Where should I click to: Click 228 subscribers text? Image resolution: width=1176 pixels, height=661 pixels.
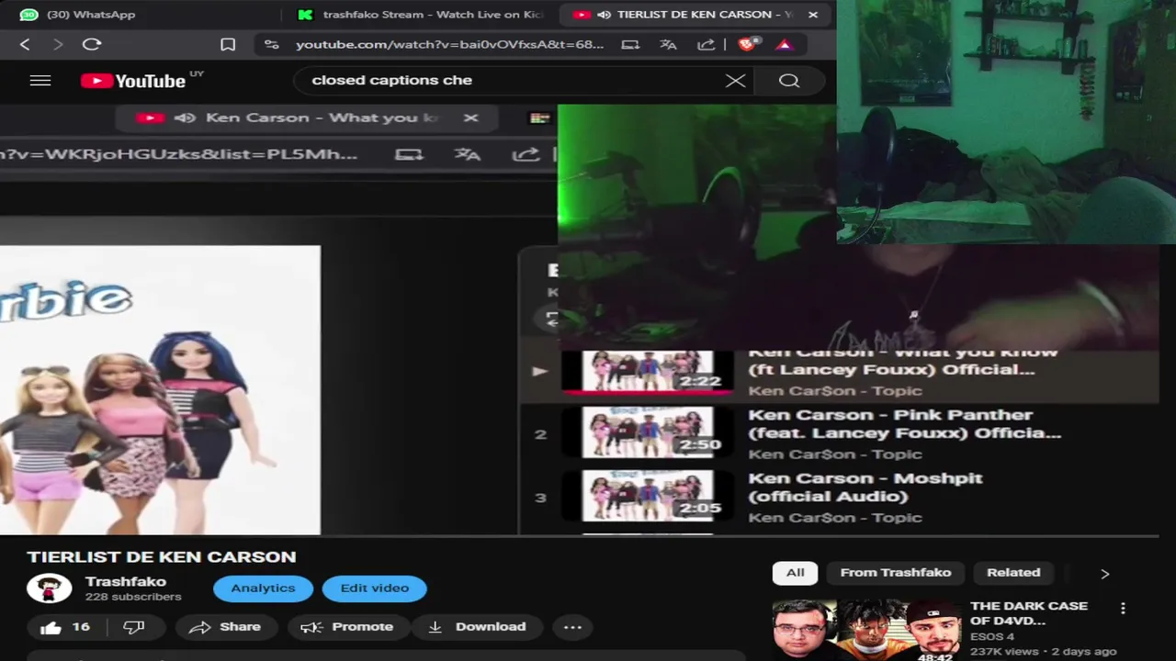[133, 597]
